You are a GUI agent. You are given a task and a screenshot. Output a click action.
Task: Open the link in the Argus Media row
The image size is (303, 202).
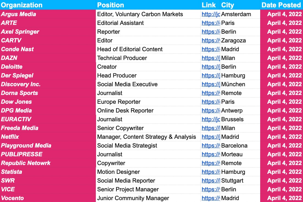coord(211,14)
